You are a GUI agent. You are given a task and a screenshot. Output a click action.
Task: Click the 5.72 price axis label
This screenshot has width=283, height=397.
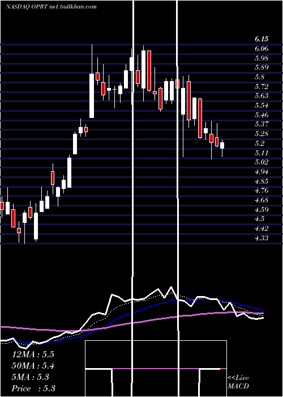pyautogui.click(x=261, y=87)
